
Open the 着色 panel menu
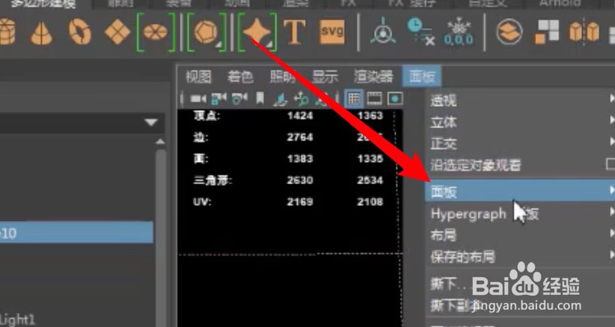tap(240, 77)
